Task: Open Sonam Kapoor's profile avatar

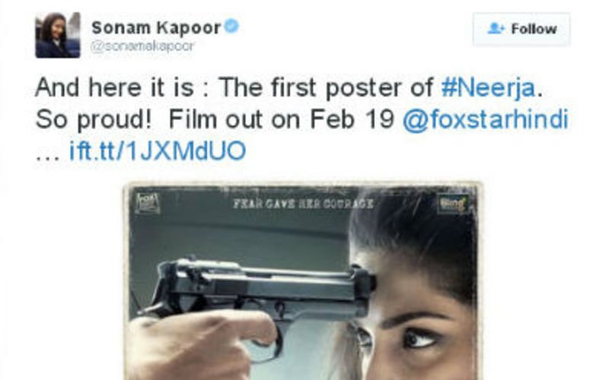Action: (x=58, y=35)
